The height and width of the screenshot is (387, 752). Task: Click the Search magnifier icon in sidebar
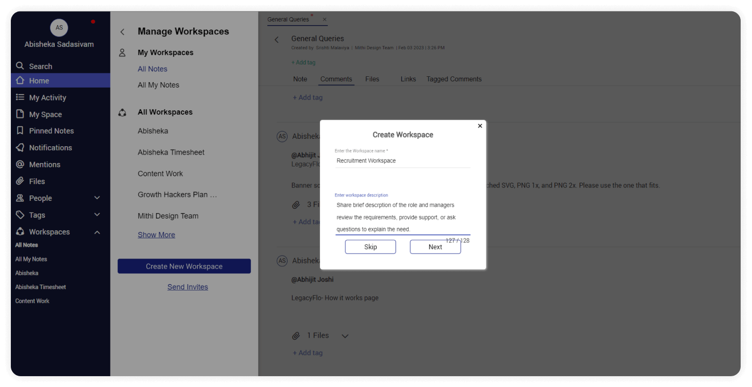(20, 66)
